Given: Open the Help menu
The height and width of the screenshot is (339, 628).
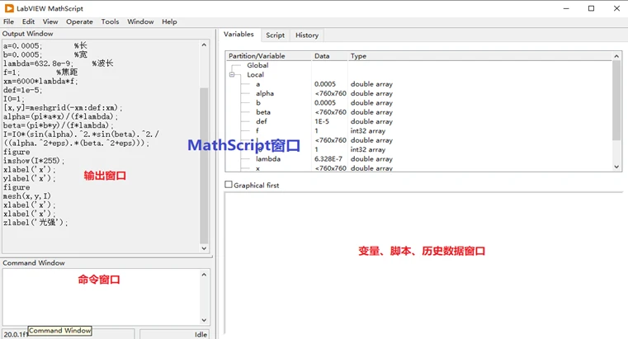Looking at the screenshot, I should click(x=169, y=21).
